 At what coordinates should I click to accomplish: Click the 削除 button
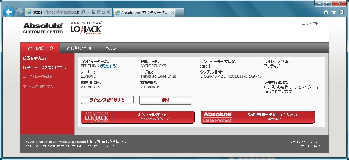click(x=166, y=100)
